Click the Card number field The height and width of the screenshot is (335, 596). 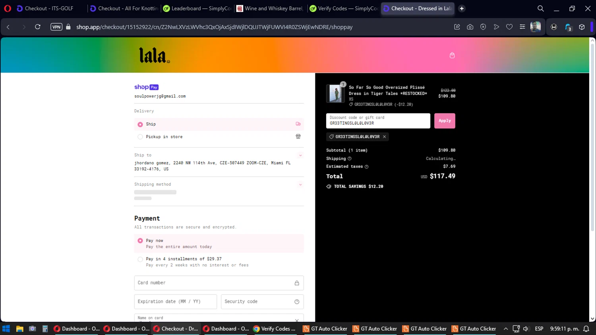coord(219,283)
